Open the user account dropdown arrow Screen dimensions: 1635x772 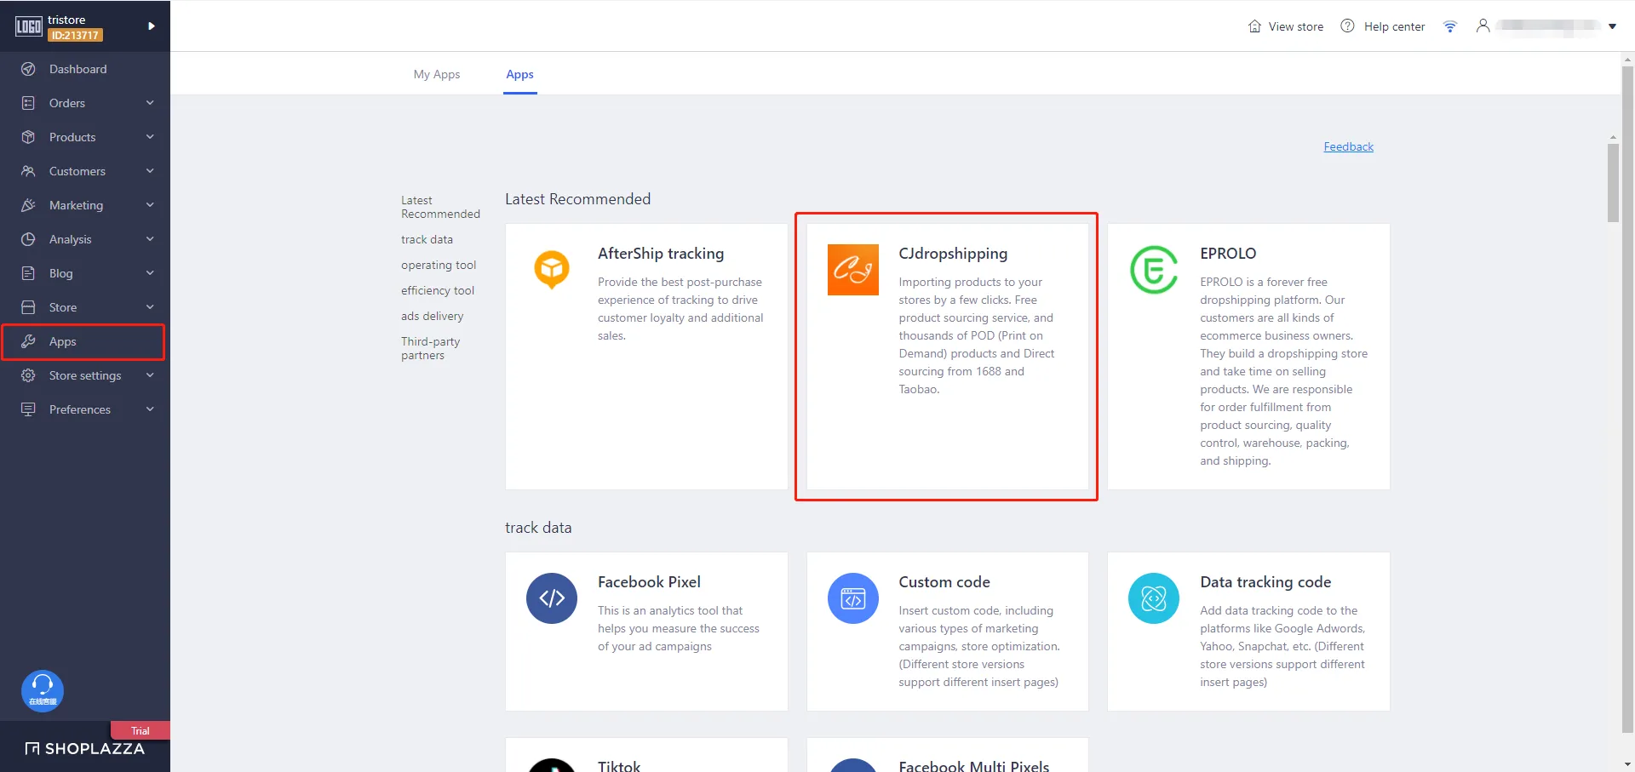pos(1612,26)
